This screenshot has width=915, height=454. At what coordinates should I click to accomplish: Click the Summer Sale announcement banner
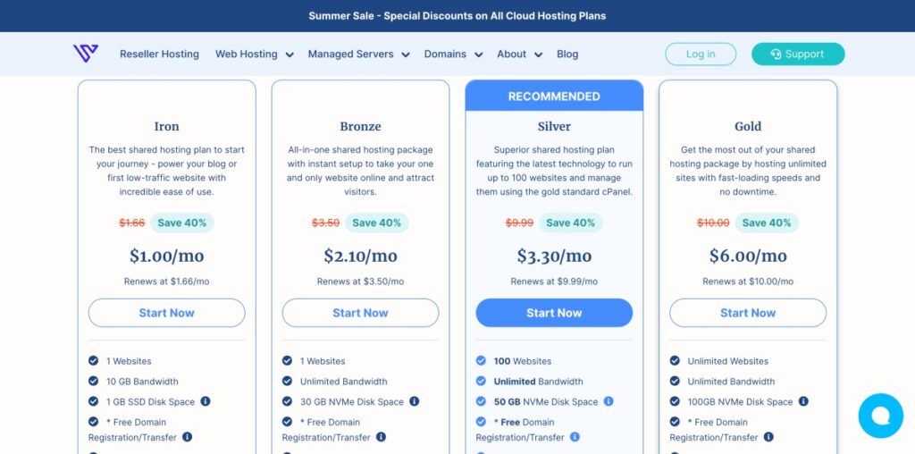tap(457, 16)
